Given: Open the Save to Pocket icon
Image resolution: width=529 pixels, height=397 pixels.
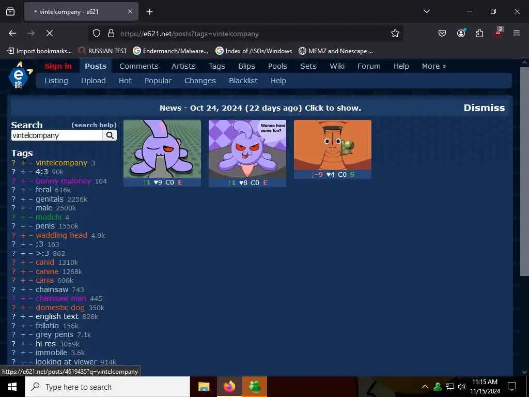Looking at the screenshot, I should click(442, 33).
